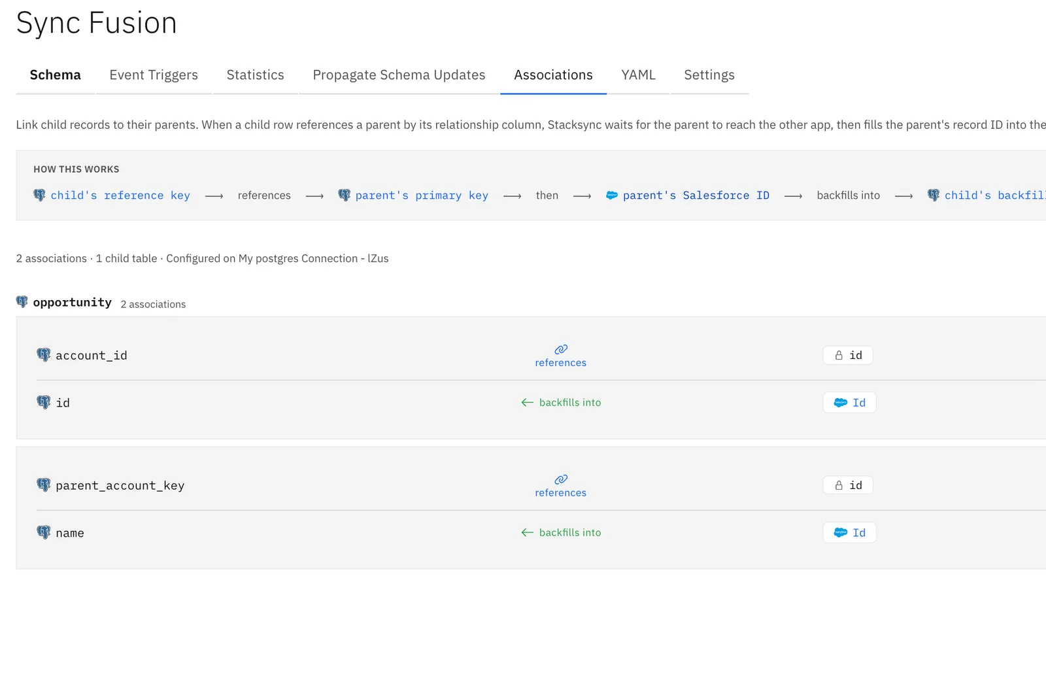Click the backfills into text in the flow

pos(849,195)
